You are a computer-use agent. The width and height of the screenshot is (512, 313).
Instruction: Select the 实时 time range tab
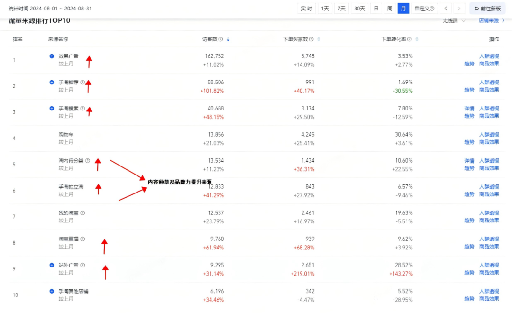coord(306,9)
